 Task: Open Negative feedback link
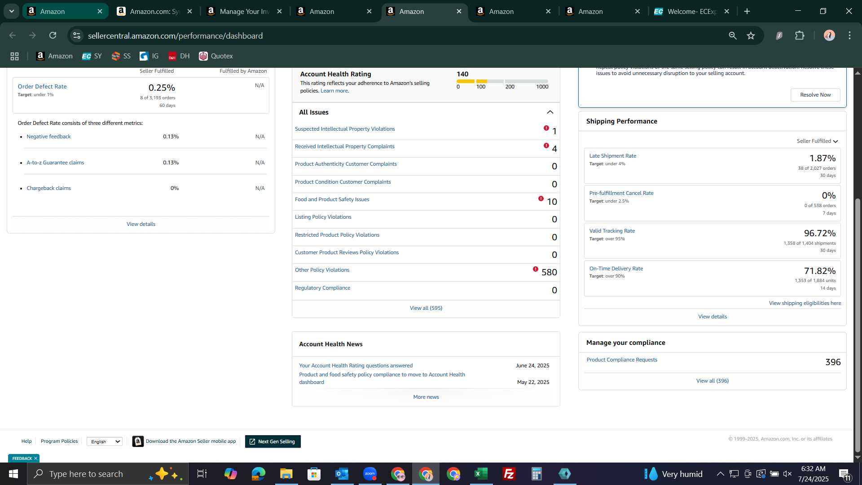tap(48, 137)
